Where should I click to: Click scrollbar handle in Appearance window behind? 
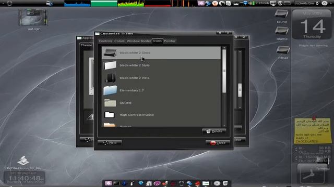(240, 90)
